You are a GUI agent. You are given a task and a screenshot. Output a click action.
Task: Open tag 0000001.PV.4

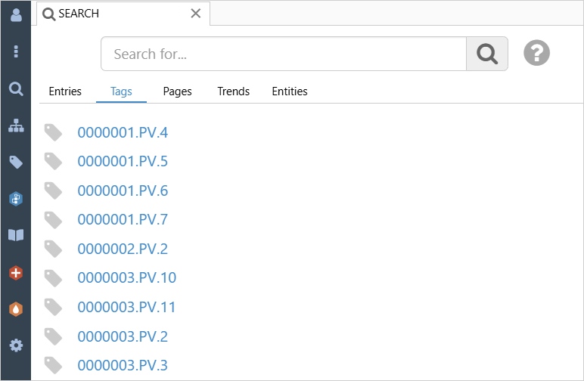coord(123,133)
